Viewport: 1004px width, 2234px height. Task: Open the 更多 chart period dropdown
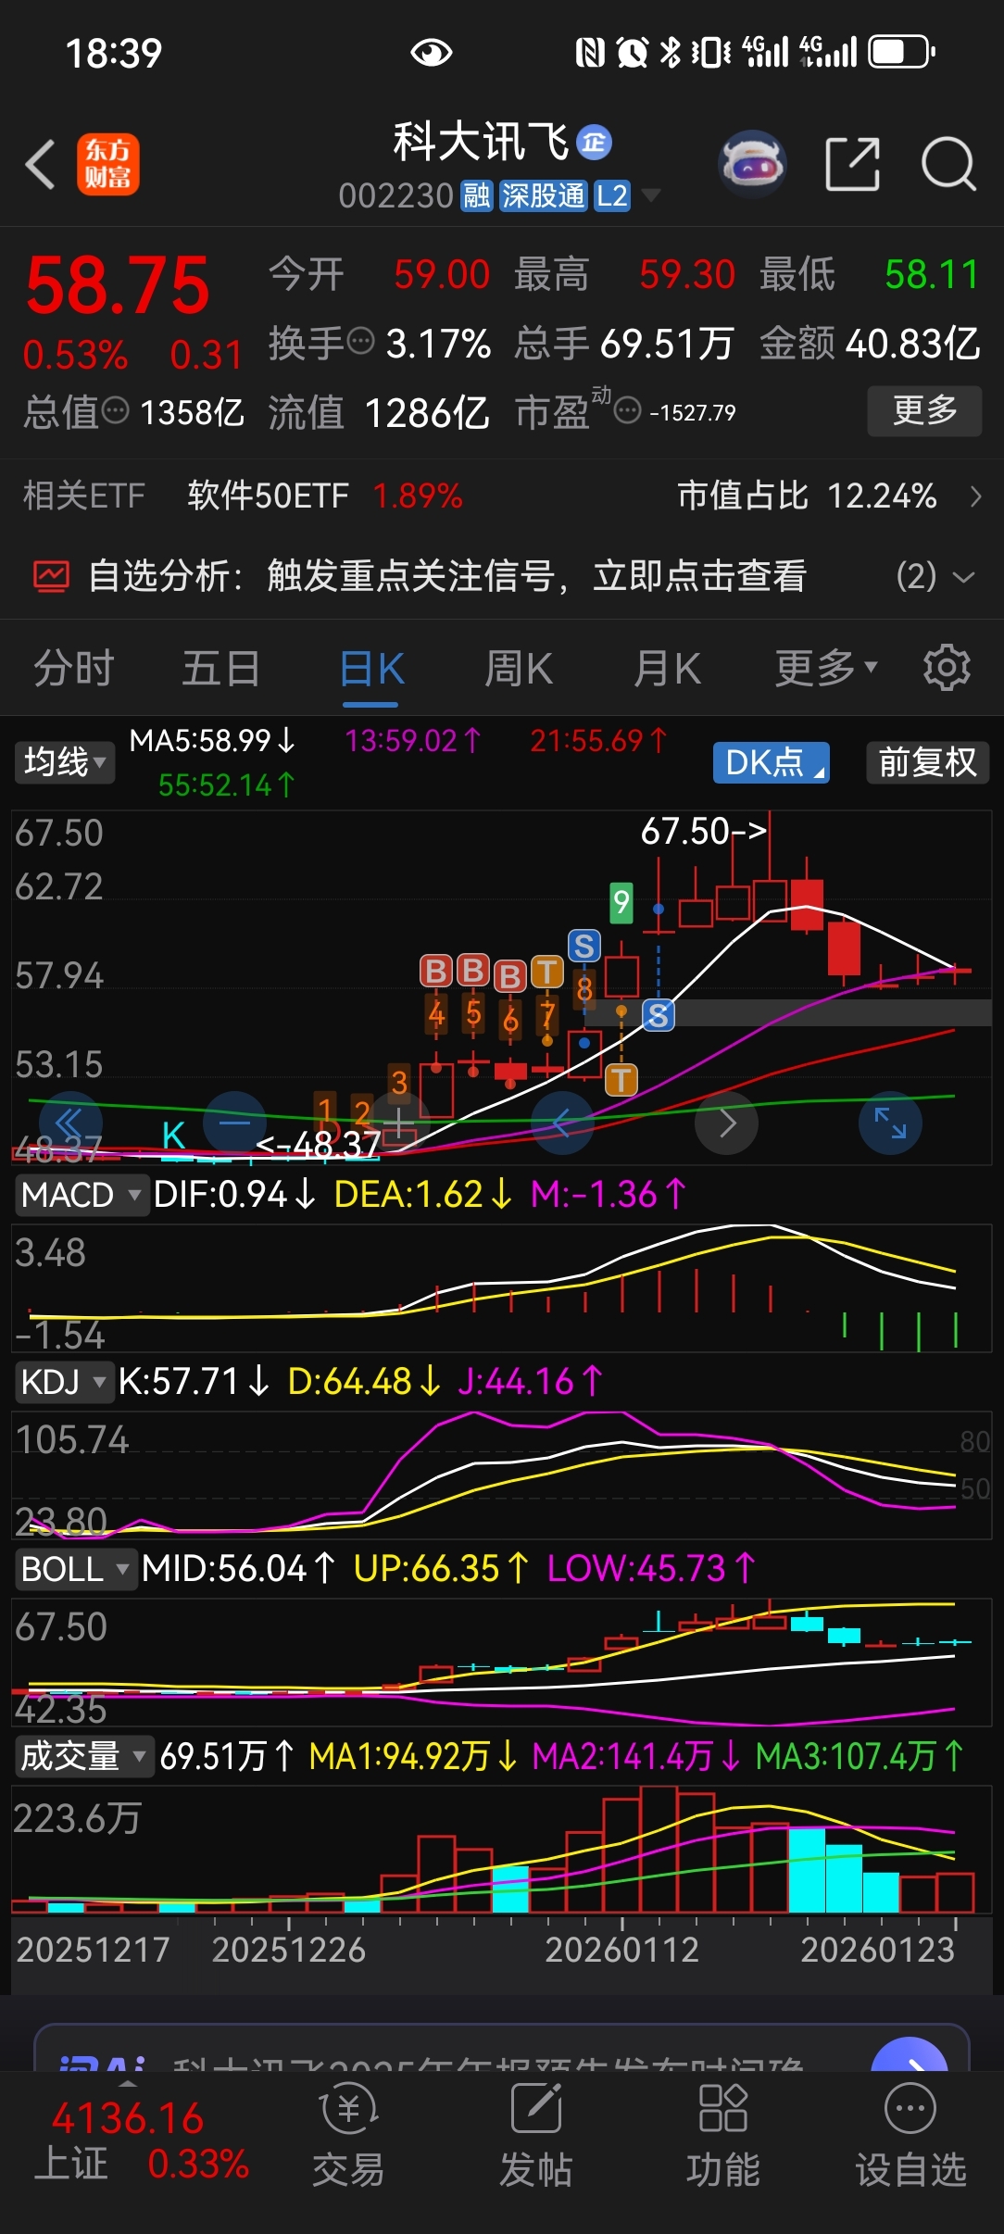(x=826, y=668)
